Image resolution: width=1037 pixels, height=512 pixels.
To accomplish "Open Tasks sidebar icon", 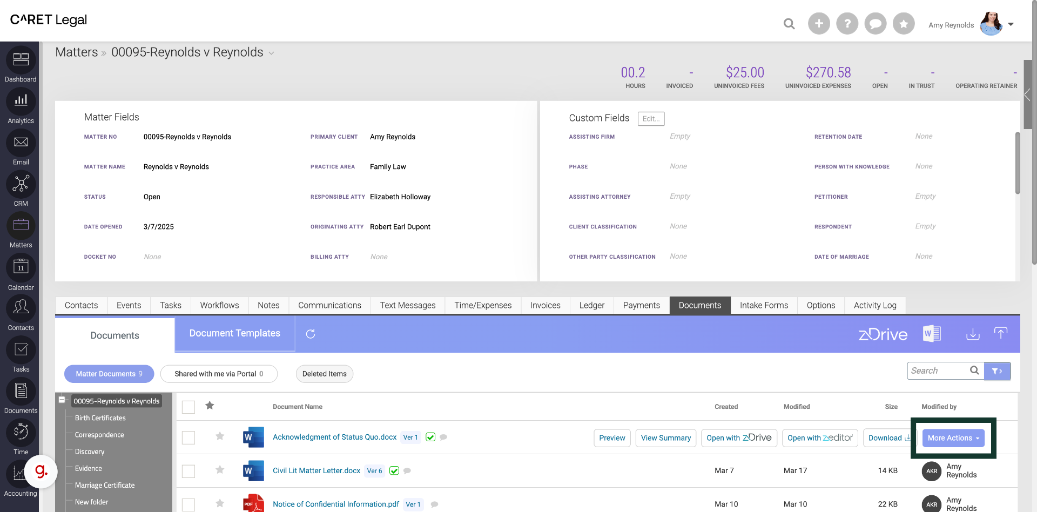I will [x=21, y=350].
